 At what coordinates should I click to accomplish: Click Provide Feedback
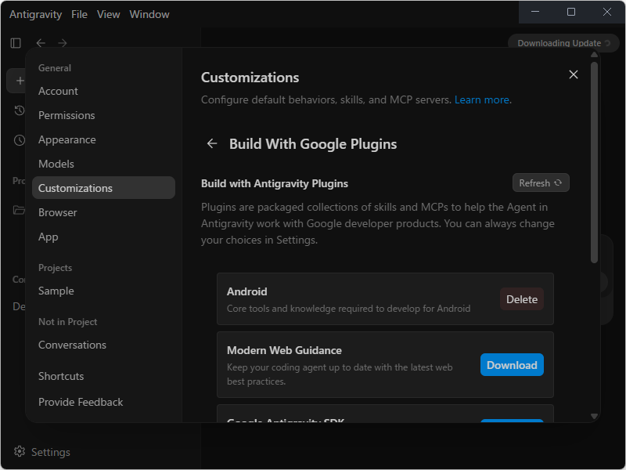coord(103,402)
